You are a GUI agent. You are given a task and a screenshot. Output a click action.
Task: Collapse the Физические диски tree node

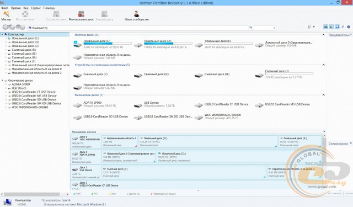point(2,81)
